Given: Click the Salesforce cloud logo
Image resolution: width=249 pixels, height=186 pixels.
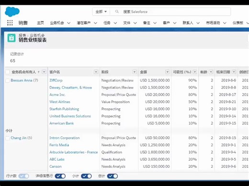Looking at the screenshot, I should coord(12,11).
